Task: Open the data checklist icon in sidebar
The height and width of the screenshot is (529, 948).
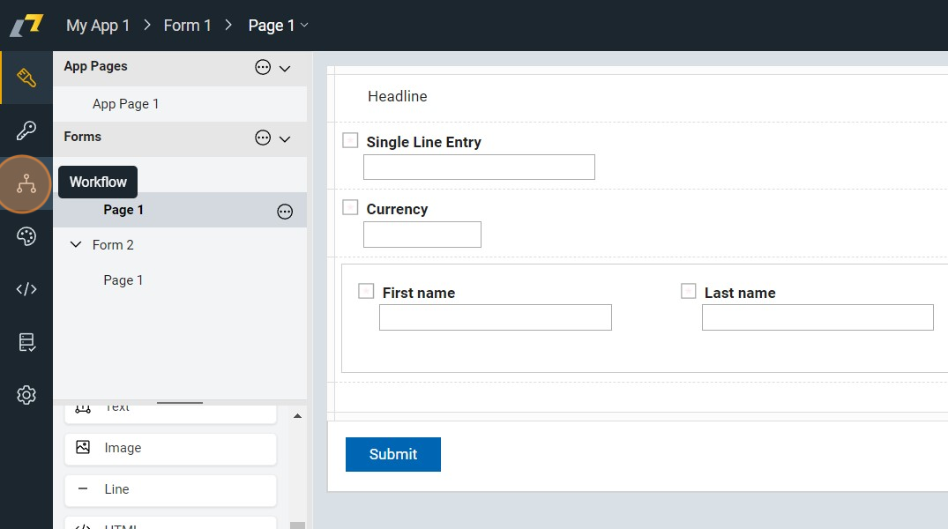Action: (26, 342)
